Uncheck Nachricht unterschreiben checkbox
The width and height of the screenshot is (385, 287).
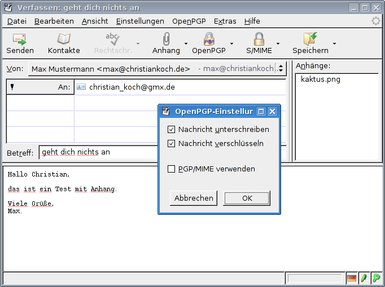coord(172,130)
